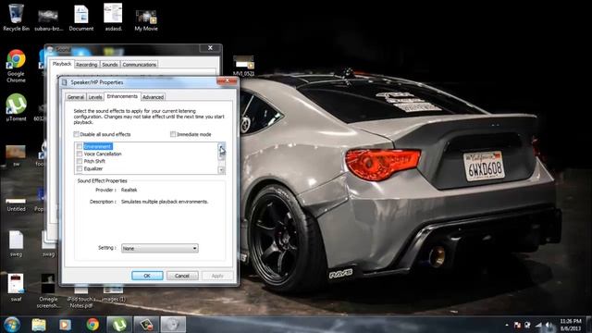The image size is (592, 333).
Task: Select the Enhancements tab
Action: tap(122, 96)
